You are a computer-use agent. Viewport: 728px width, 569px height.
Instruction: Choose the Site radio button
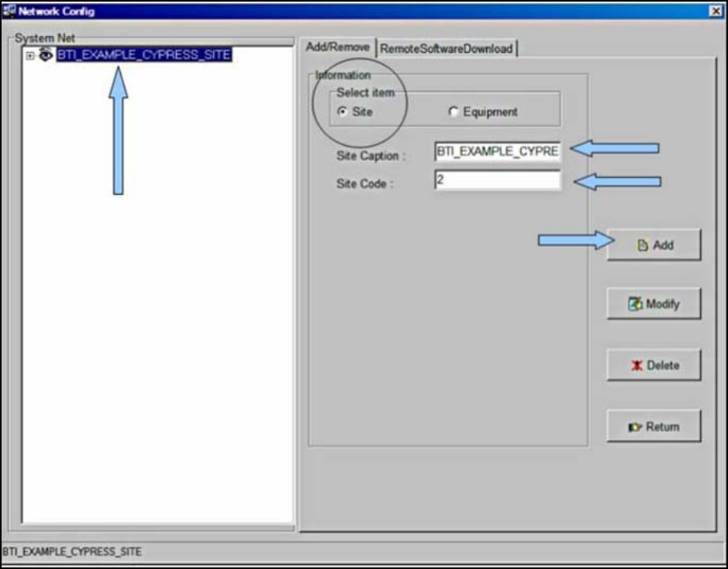pyautogui.click(x=343, y=112)
